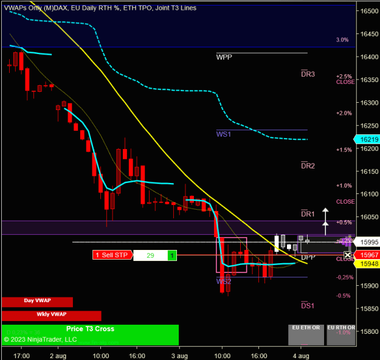The width and height of the screenshot is (380, 360).
Task: Toggle the Wkly VWAP button
Action: point(52,316)
